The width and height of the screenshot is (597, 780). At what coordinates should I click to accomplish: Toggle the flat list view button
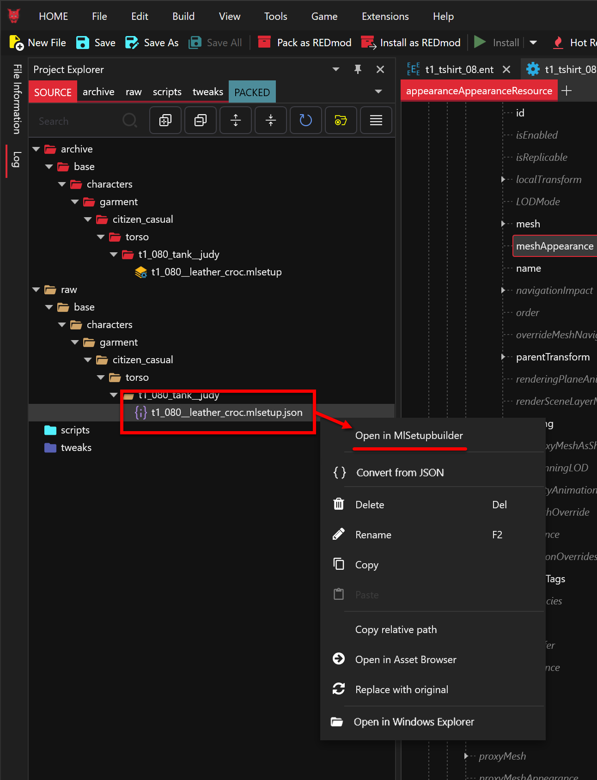click(376, 120)
